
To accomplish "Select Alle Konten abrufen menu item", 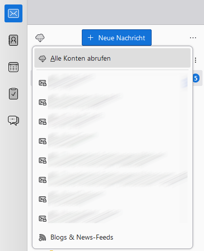I will point(112,58).
